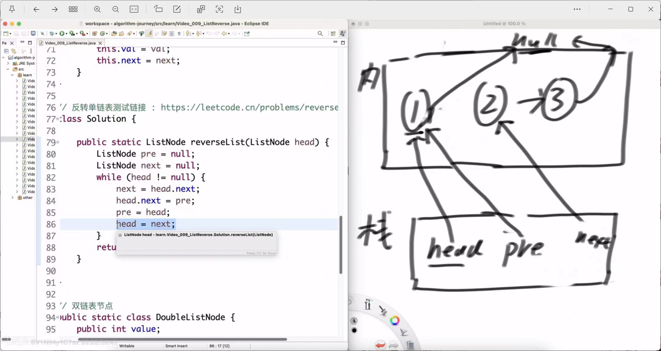The width and height of the screenshot is (661, 351).
Task: Pin the image viewer window
Action: click(x=12, y=9)
